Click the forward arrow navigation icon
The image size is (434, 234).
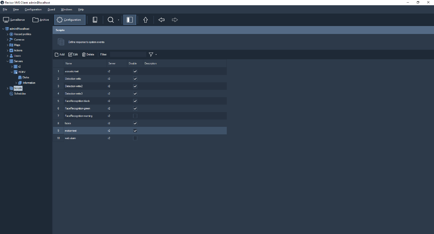[x=175, y=20]
